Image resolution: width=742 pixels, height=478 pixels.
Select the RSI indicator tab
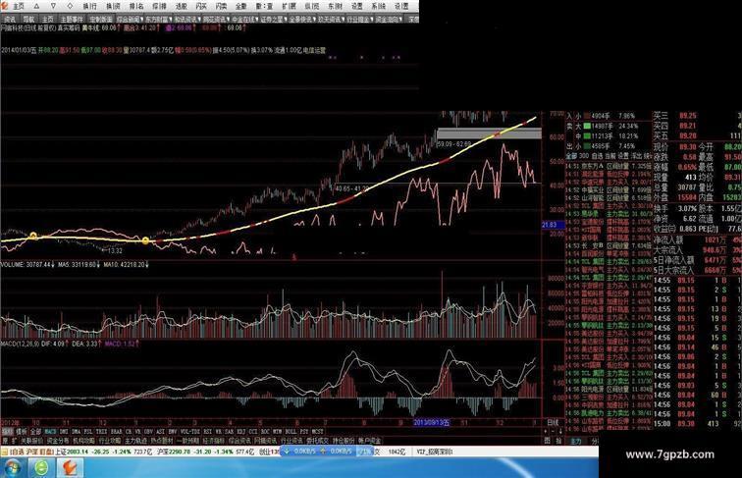click(x=208, y=432)
